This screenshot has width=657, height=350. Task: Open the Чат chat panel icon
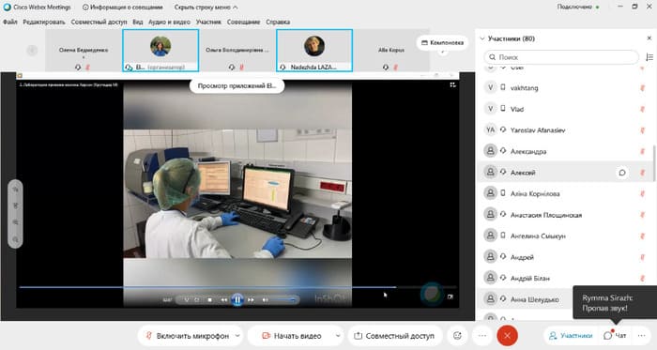pyautogui.click(x=615, y=336)
